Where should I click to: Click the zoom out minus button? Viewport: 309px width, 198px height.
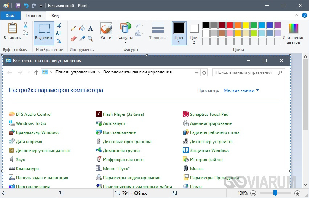(254, 193)
